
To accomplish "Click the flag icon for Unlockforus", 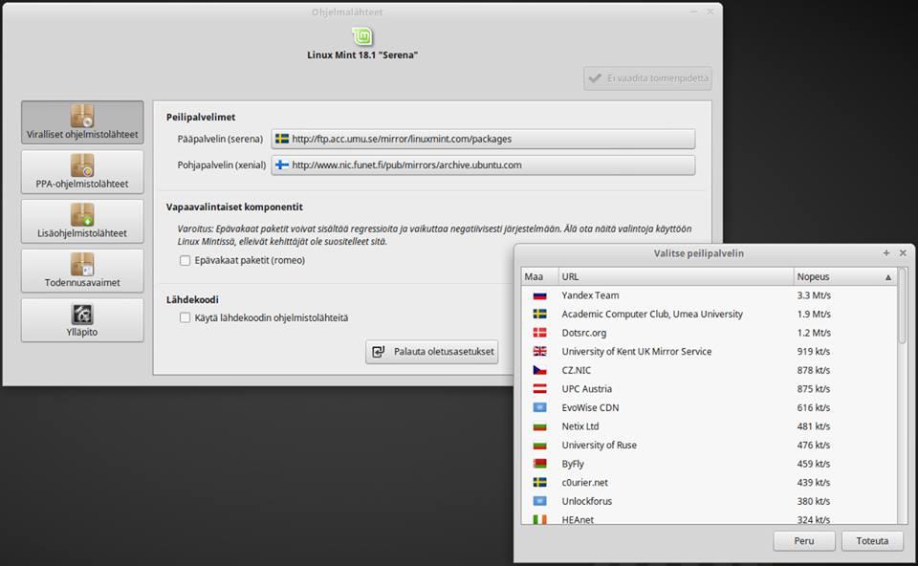I will (x=539, y=502).
